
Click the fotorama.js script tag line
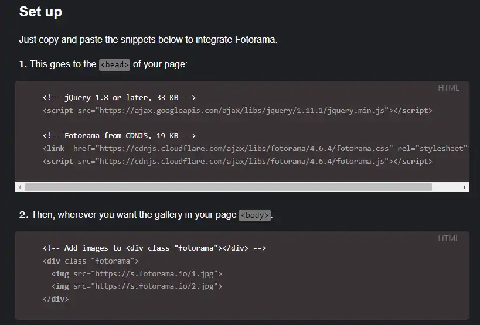point(237,162)
